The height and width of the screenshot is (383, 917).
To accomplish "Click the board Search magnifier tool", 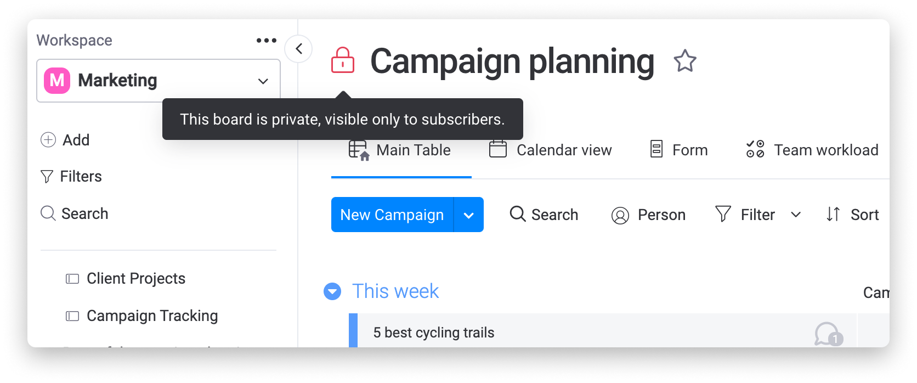I will click(x=518, y=213).
